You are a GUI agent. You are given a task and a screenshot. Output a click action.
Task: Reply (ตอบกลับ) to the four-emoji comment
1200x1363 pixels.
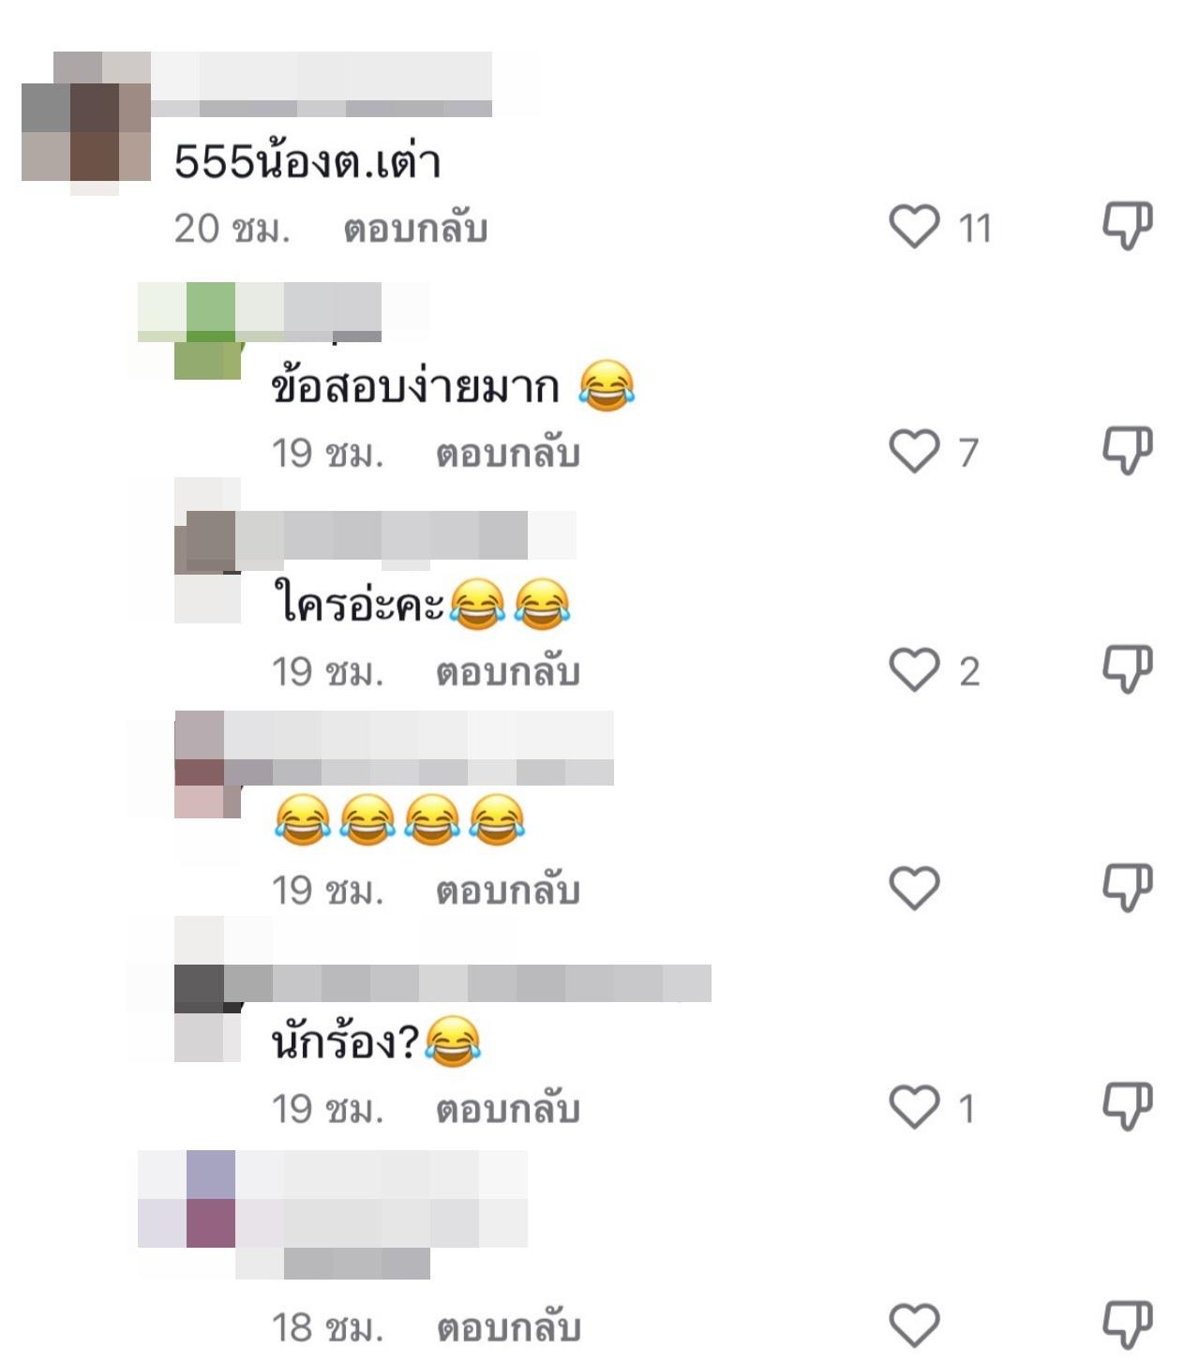508,891
